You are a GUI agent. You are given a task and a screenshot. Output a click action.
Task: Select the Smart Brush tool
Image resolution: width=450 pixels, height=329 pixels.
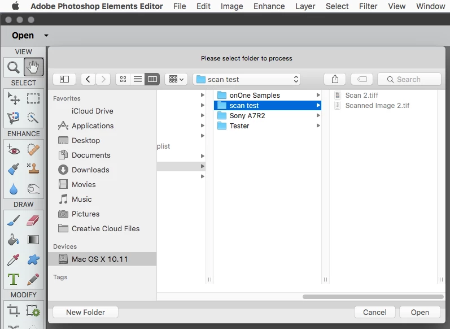tap(14, 169)
